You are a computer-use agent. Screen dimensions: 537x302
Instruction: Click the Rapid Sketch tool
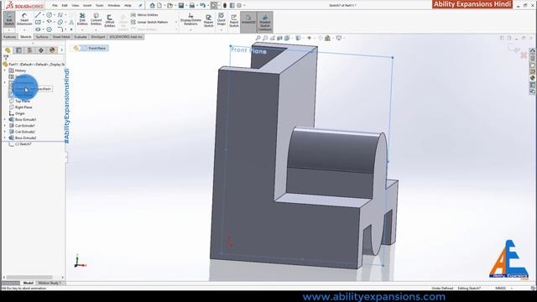tap(234, 20)
